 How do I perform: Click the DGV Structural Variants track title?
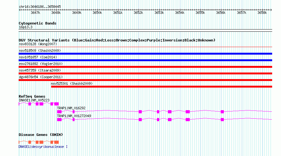coord(117,40)
